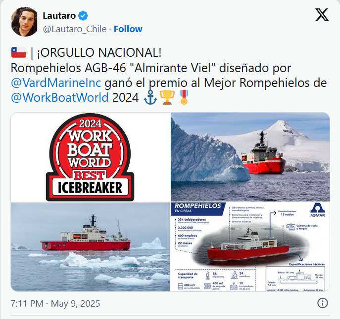Click the medal emoji in the tweet
This screenshot has height=319, width=340.
184,97
